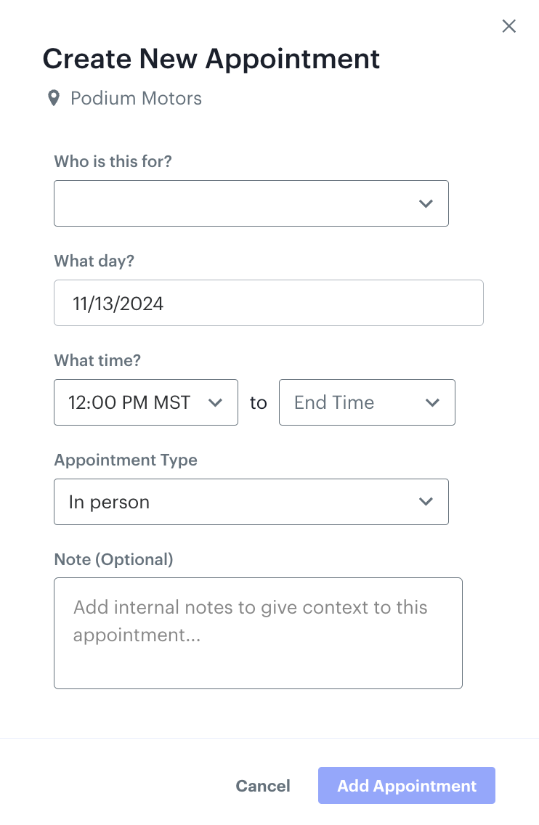
Task: Click the date field showing 11/13/2024
Action: click(x=268, y=303)
